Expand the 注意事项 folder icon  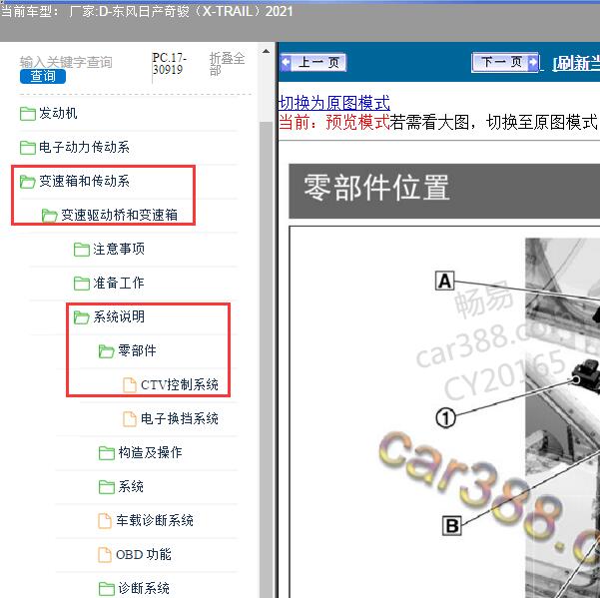[x=82, y=250]
